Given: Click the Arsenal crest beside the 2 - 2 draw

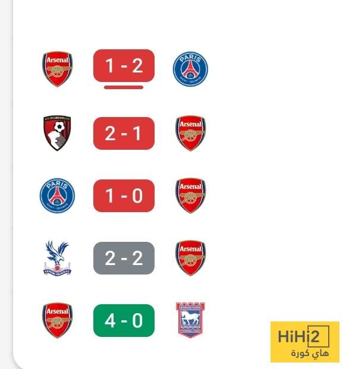Looking at the screenshot, I should (190, 258).
